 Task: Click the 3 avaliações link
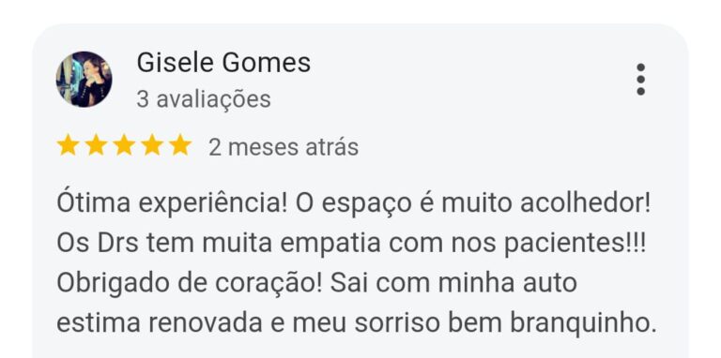pyautogui.click(x=203, y=99)
